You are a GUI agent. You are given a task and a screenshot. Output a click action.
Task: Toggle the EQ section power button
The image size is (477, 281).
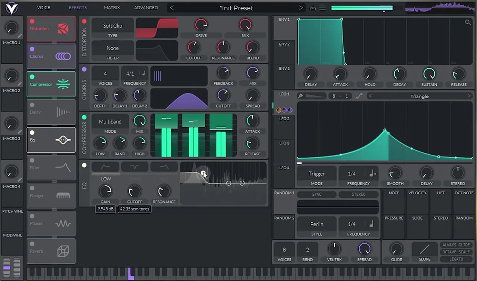[x=84, y=165]
